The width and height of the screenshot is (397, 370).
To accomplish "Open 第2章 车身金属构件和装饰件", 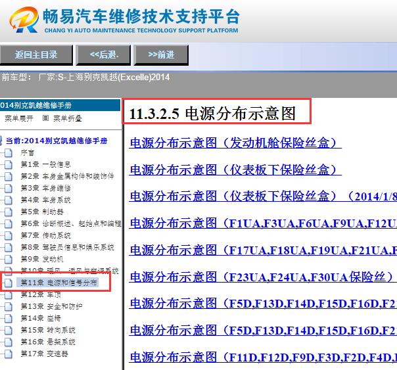I will click(x=67, y=176).
